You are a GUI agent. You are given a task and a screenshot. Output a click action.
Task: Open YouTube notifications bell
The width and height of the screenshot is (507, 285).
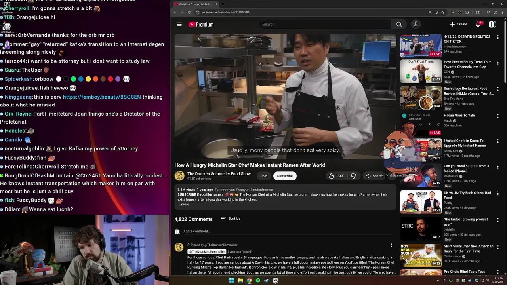478,24
